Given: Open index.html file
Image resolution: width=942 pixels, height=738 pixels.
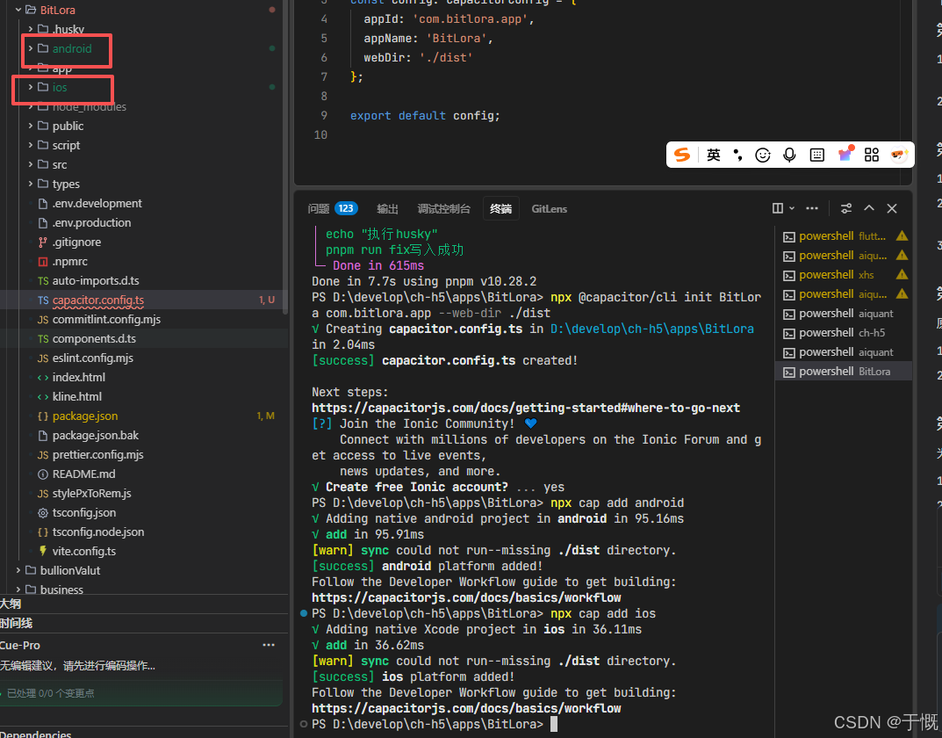Looking at the screenshot, I should pyautogui.click(x=79, y=378).
